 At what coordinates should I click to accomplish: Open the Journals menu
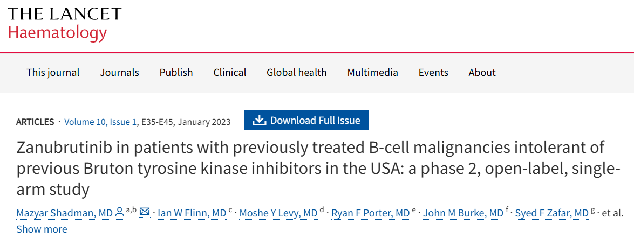click(119, 72)
